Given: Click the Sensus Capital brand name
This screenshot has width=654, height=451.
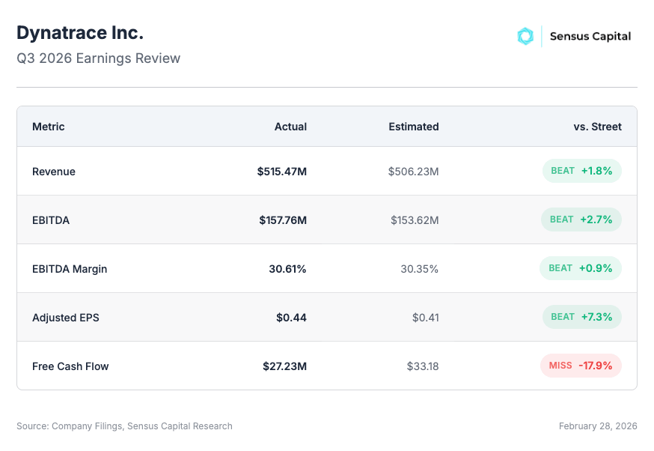Looking at the screenshot, I should [x=590, y=36].
